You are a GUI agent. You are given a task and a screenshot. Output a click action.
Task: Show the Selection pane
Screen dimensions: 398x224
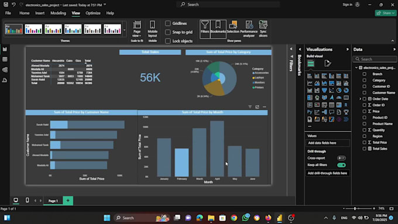pos(233,27)
